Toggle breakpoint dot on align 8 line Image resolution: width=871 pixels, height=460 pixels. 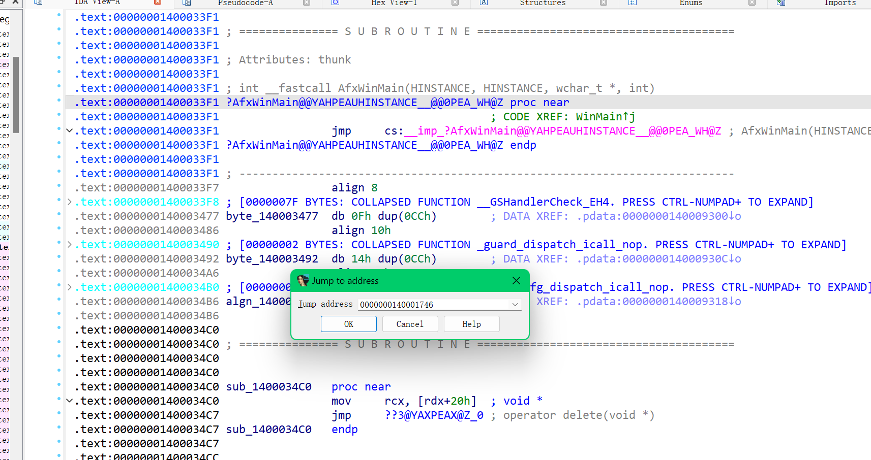pyautogui.click(x=59, y=185)
